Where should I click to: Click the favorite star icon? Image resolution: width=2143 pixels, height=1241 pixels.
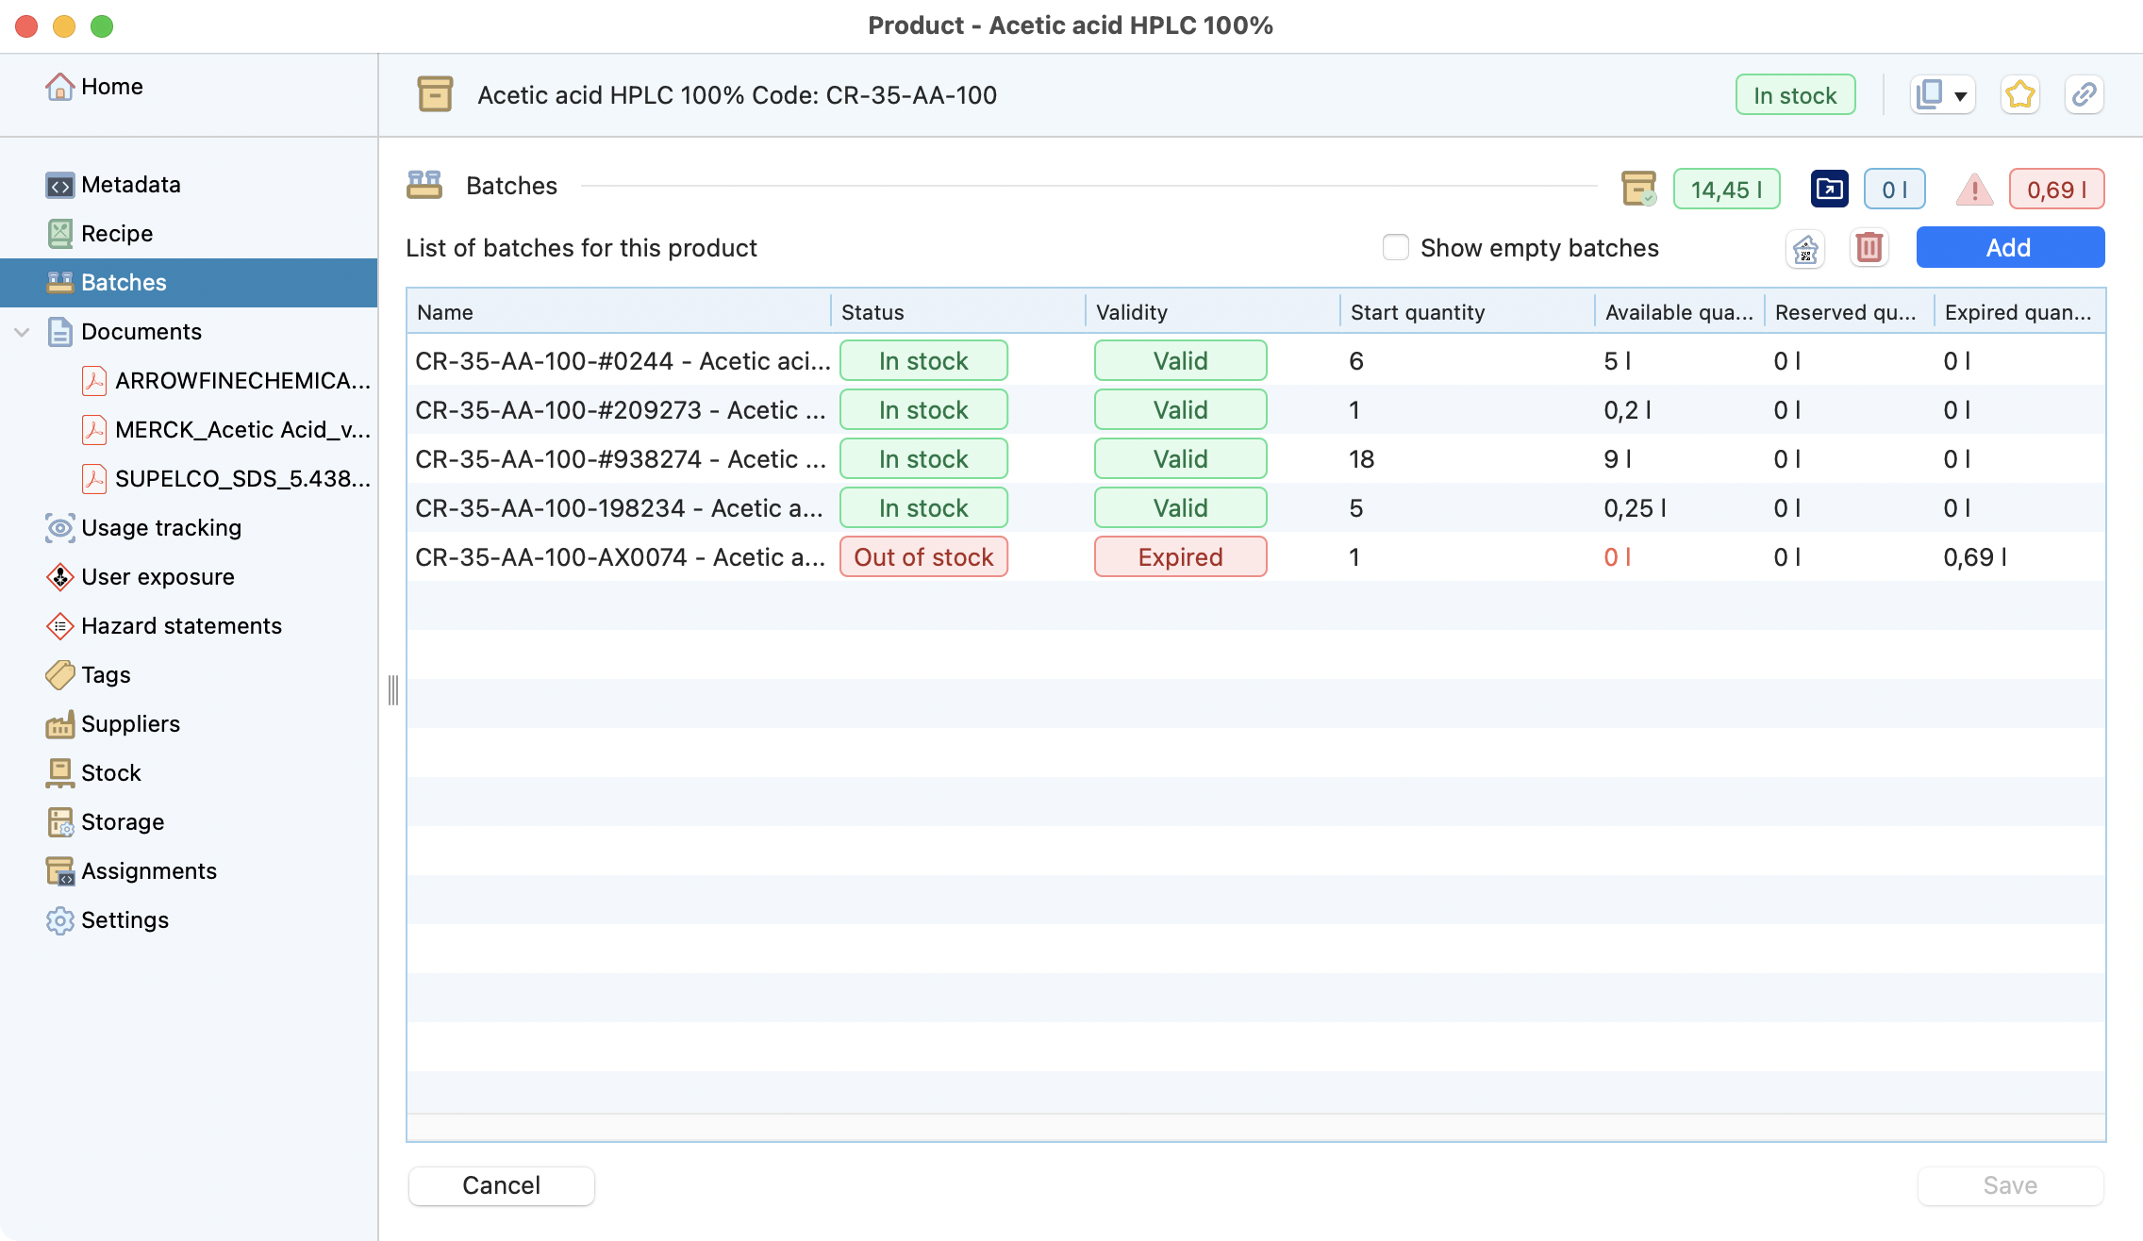(x=2019, y=95)
